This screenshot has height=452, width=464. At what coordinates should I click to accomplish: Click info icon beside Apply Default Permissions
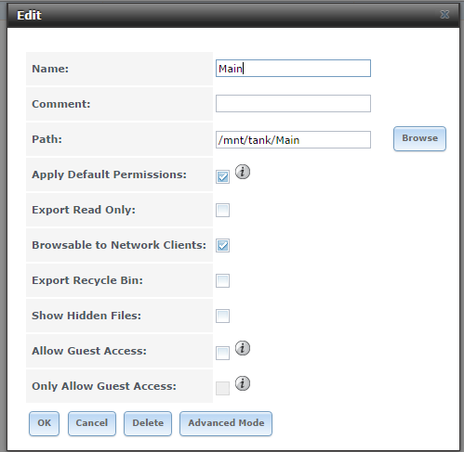243,172
